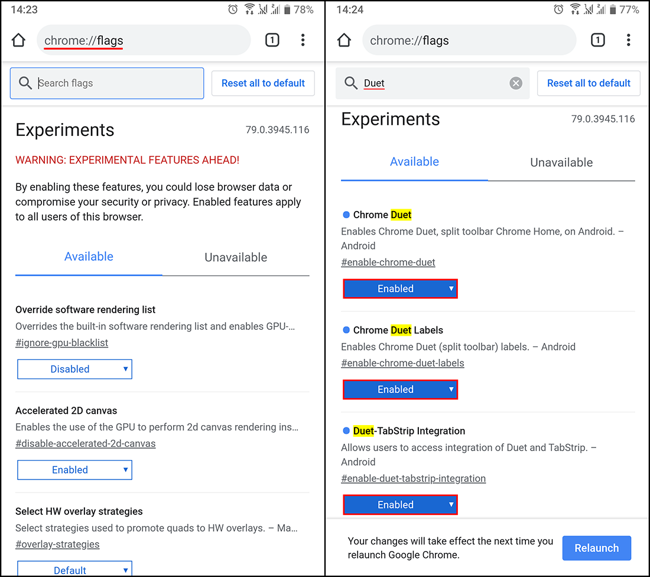
Task: Open the three-dot menu in the left screenshot
Action: point(303,40)
